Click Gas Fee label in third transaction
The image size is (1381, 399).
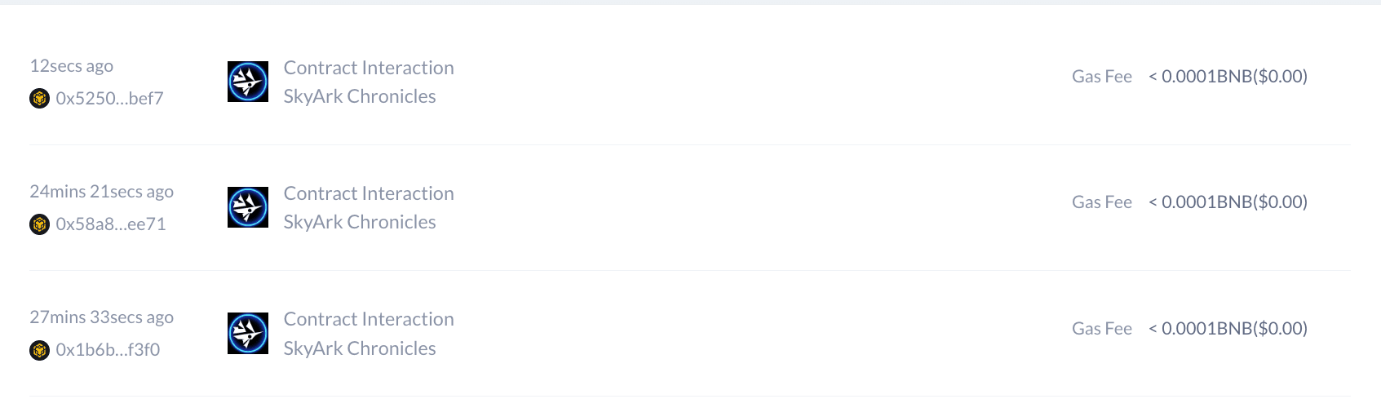point(1102,329)
